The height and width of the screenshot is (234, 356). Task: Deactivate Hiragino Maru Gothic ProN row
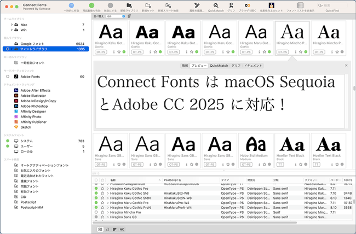click(x=96, y=207)
